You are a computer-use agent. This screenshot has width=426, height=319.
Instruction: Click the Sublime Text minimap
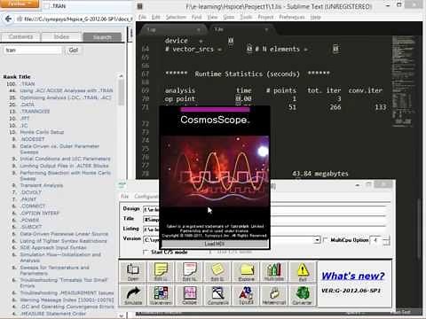pos(404,82)
